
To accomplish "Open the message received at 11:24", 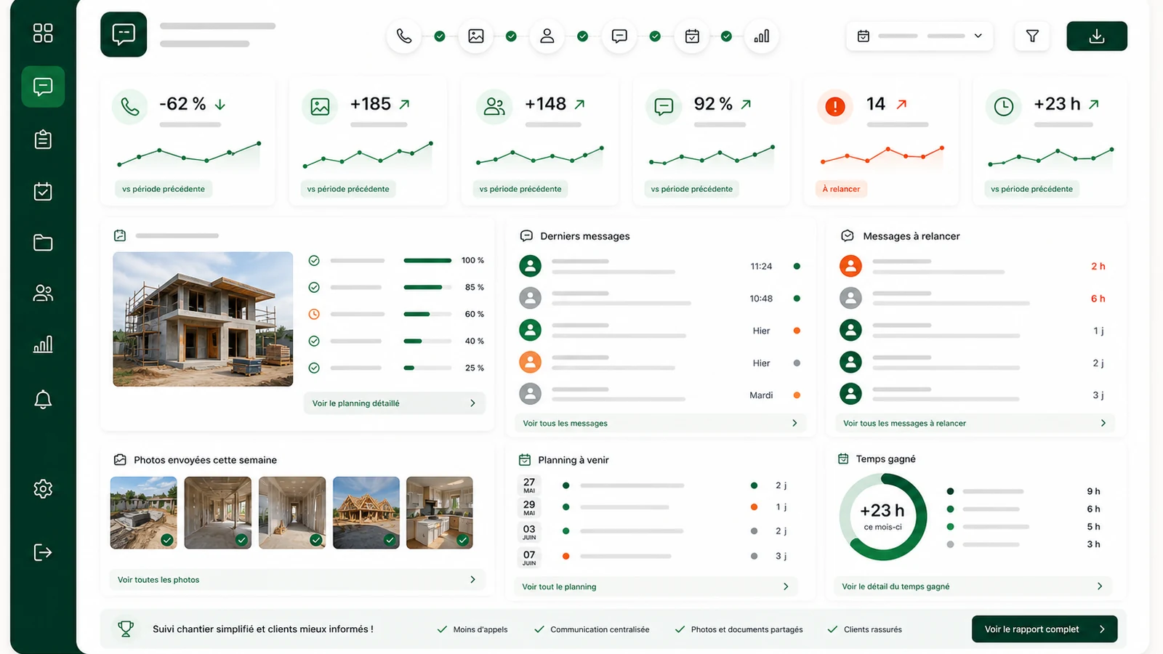I will pos(660,266).
